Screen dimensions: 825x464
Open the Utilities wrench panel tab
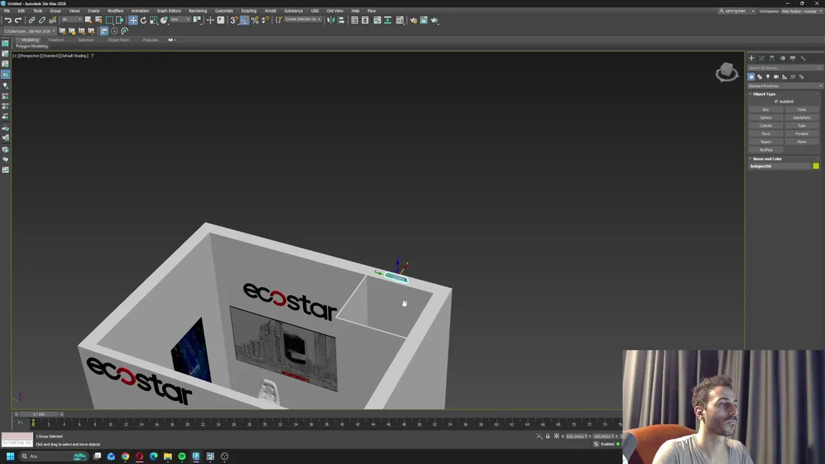tap(803, 58)
